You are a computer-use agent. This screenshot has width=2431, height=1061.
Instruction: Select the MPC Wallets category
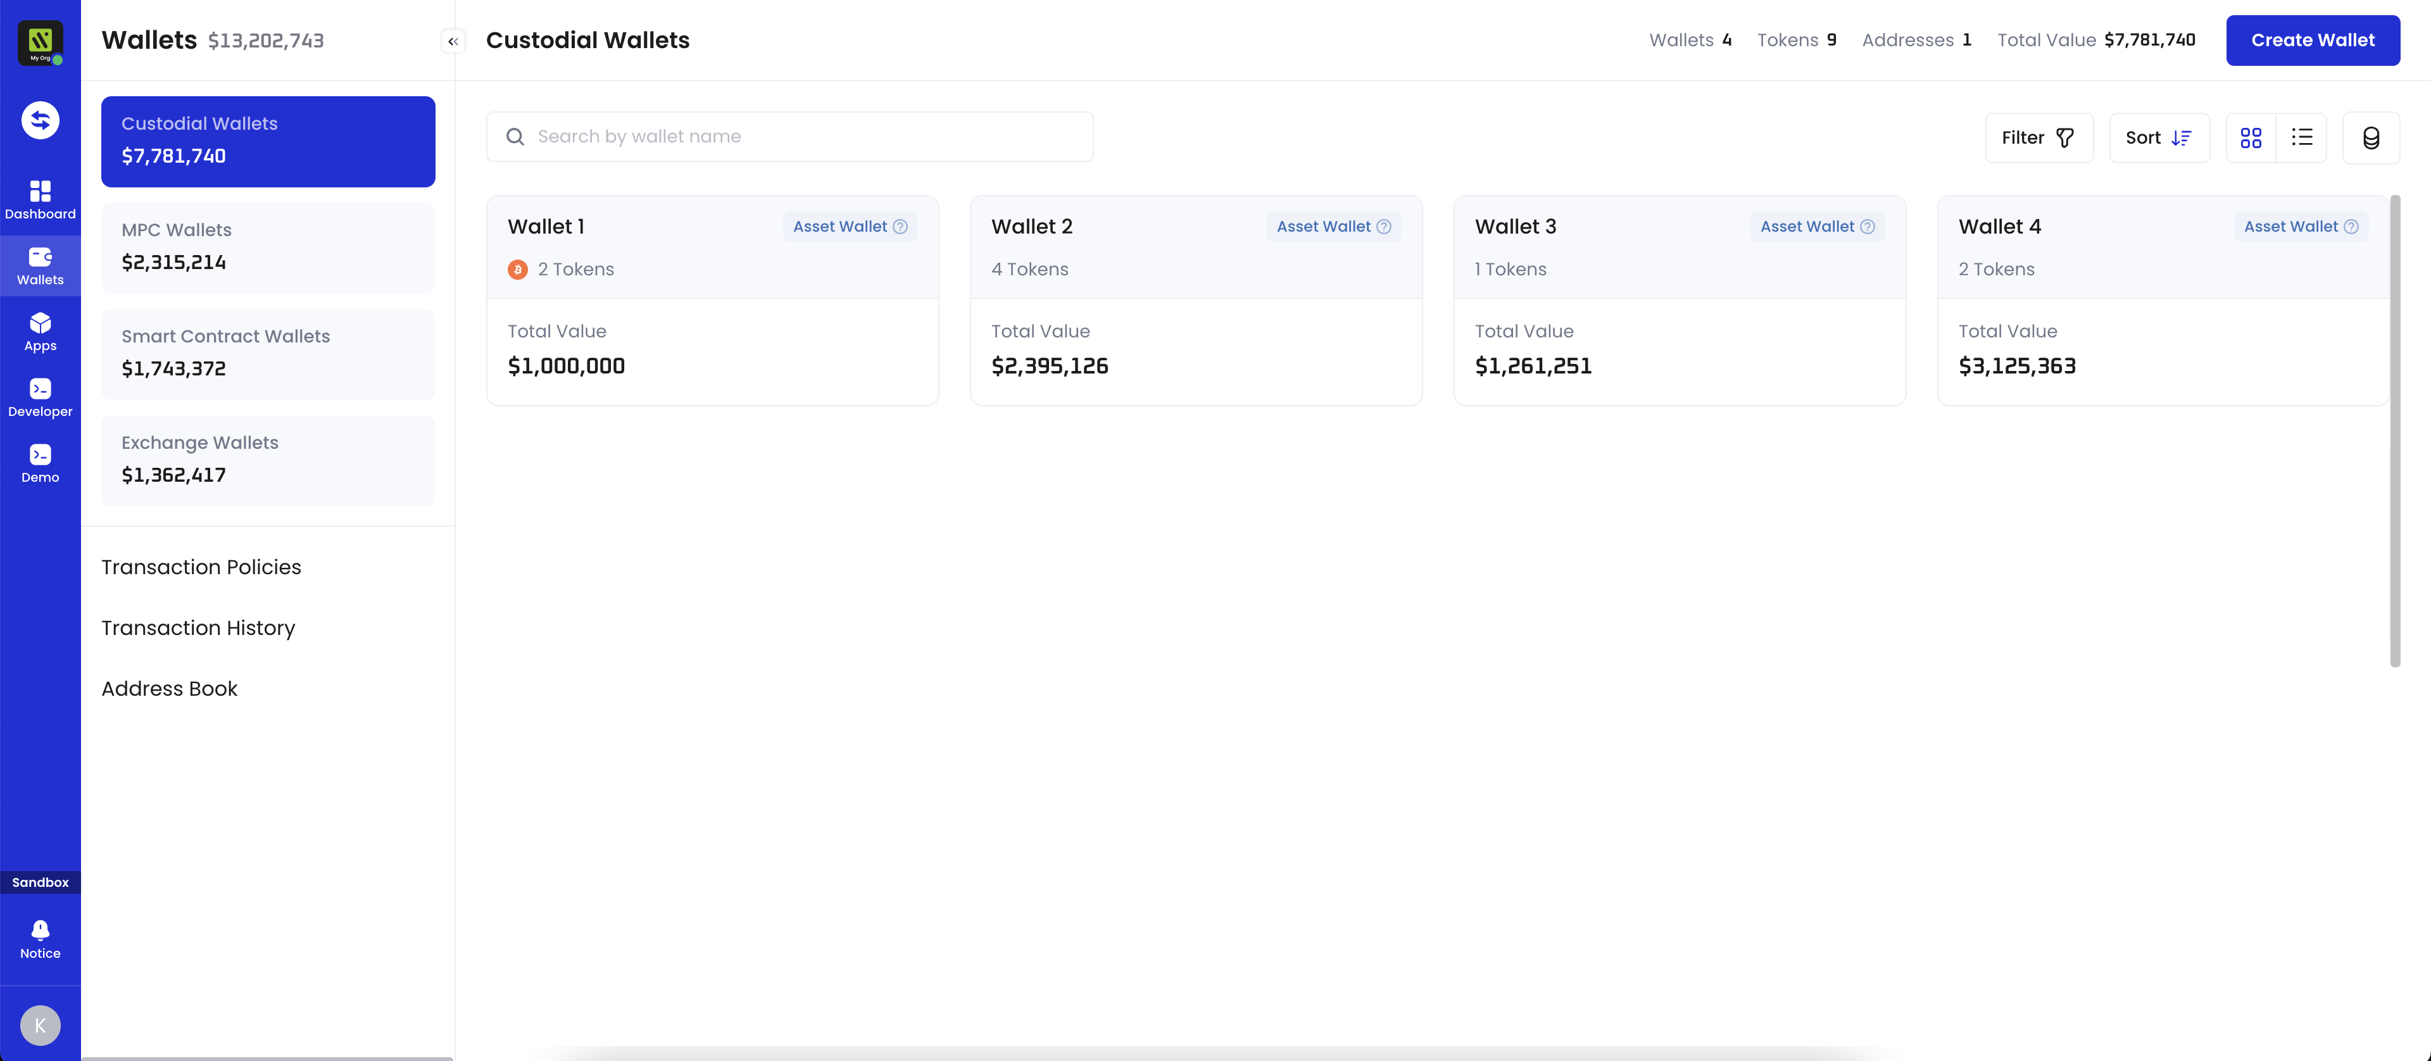tap(268, 248)
